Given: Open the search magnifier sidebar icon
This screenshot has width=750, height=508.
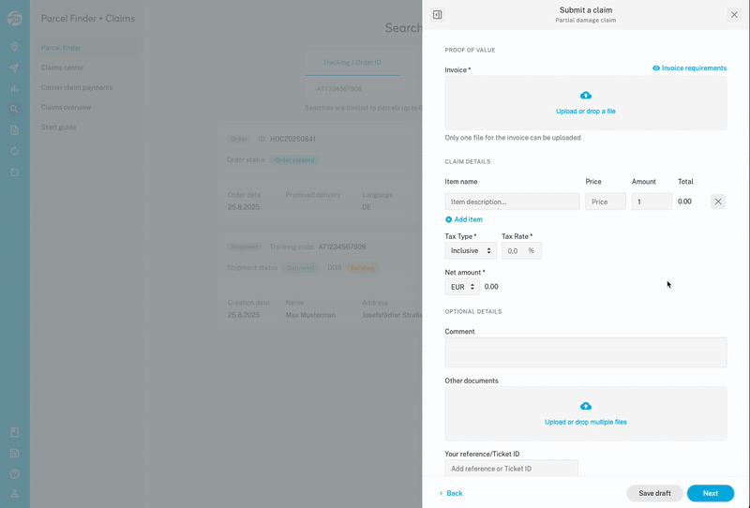Looking at the screenshot, I should coord(14,110).
